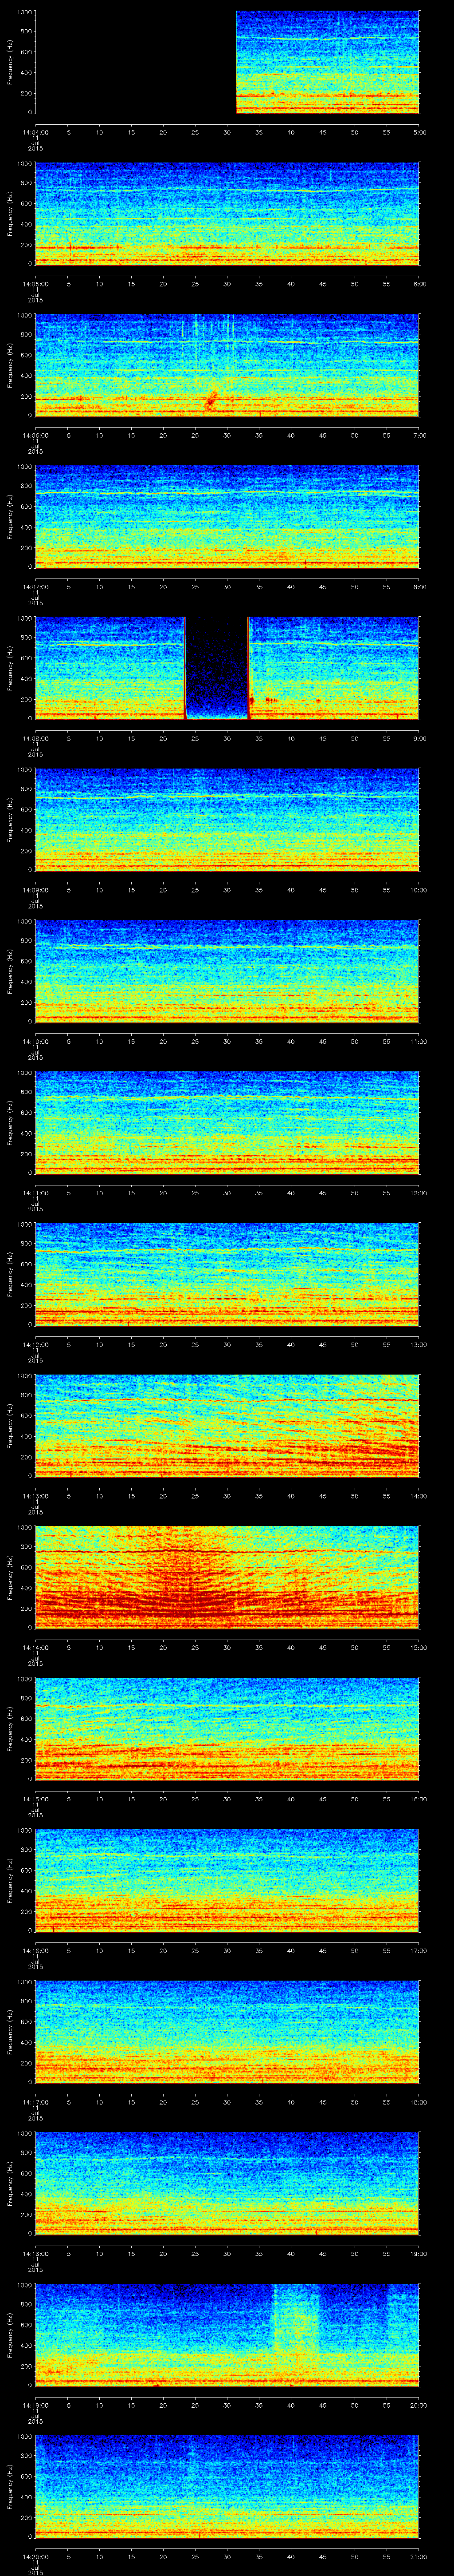This screenshot has height=2576, width=454.
Task: Click the spectrogram panel starting at 14:06:00
Action: [x=227, y=365]
